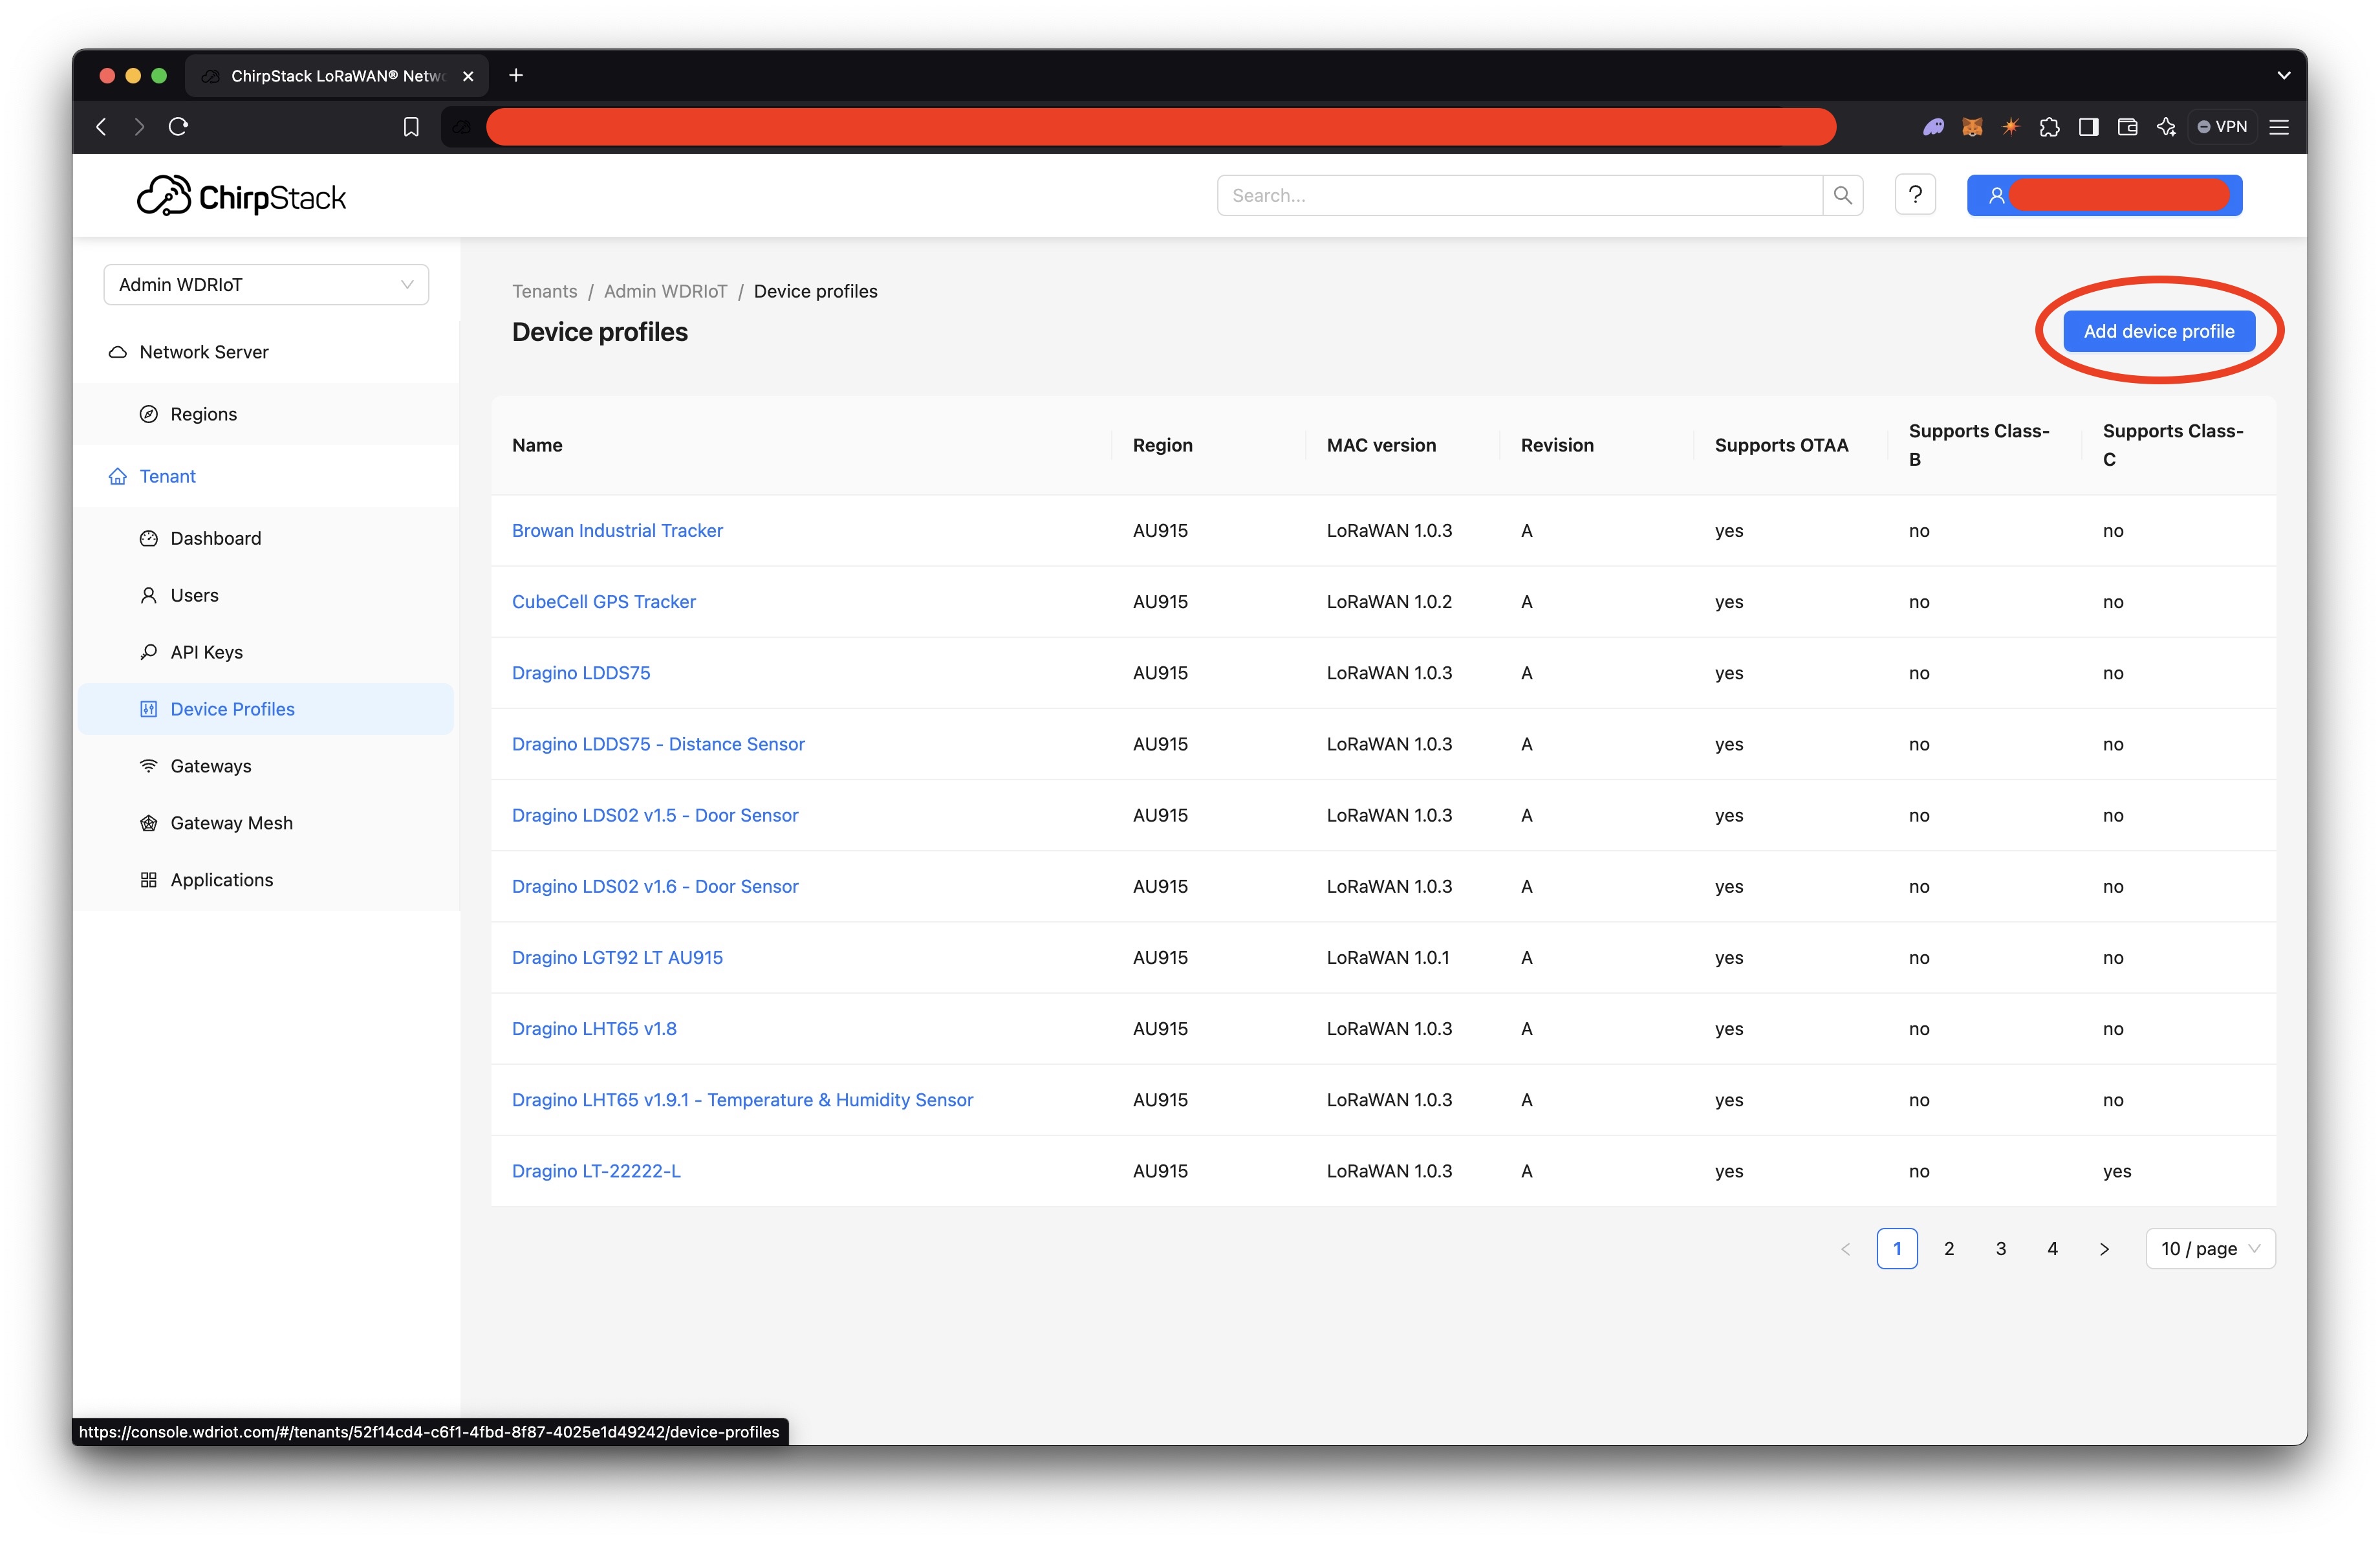Open Dragino LDDS75 - Distance Sensor profile
The height and width of the screenshot is (1541, 2380).
658,744
